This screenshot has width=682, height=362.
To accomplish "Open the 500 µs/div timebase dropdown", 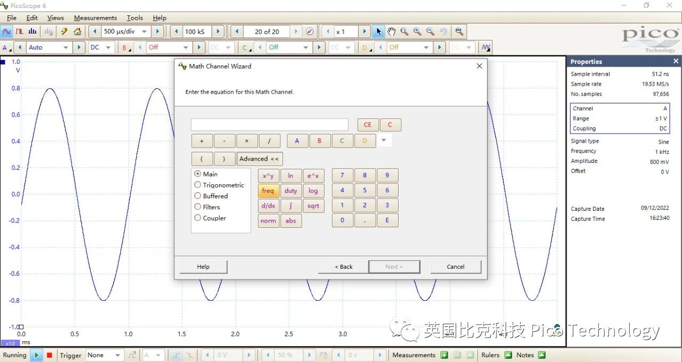I will [144, 32].
